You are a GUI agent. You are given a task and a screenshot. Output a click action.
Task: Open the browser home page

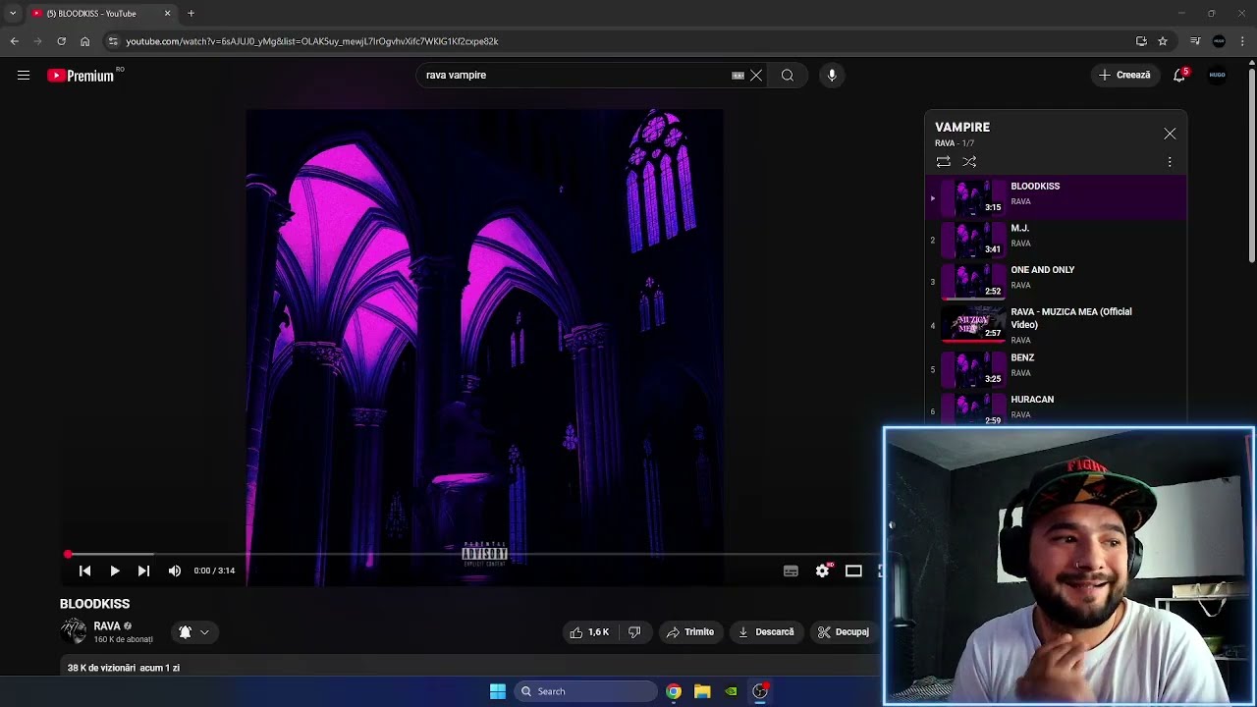[x=84, y=41]
